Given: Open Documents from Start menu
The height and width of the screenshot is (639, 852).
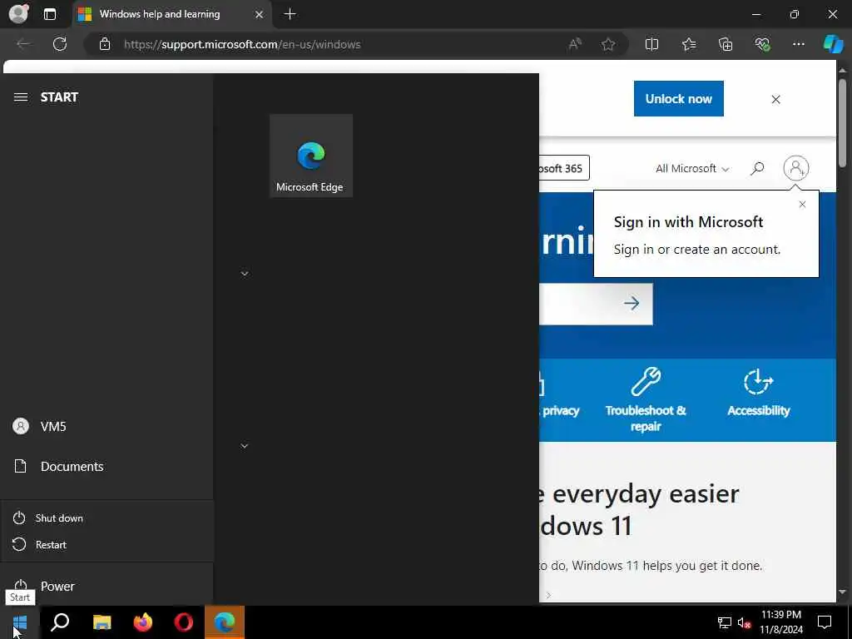Looking at the screenshot, I should coord(107,466).
